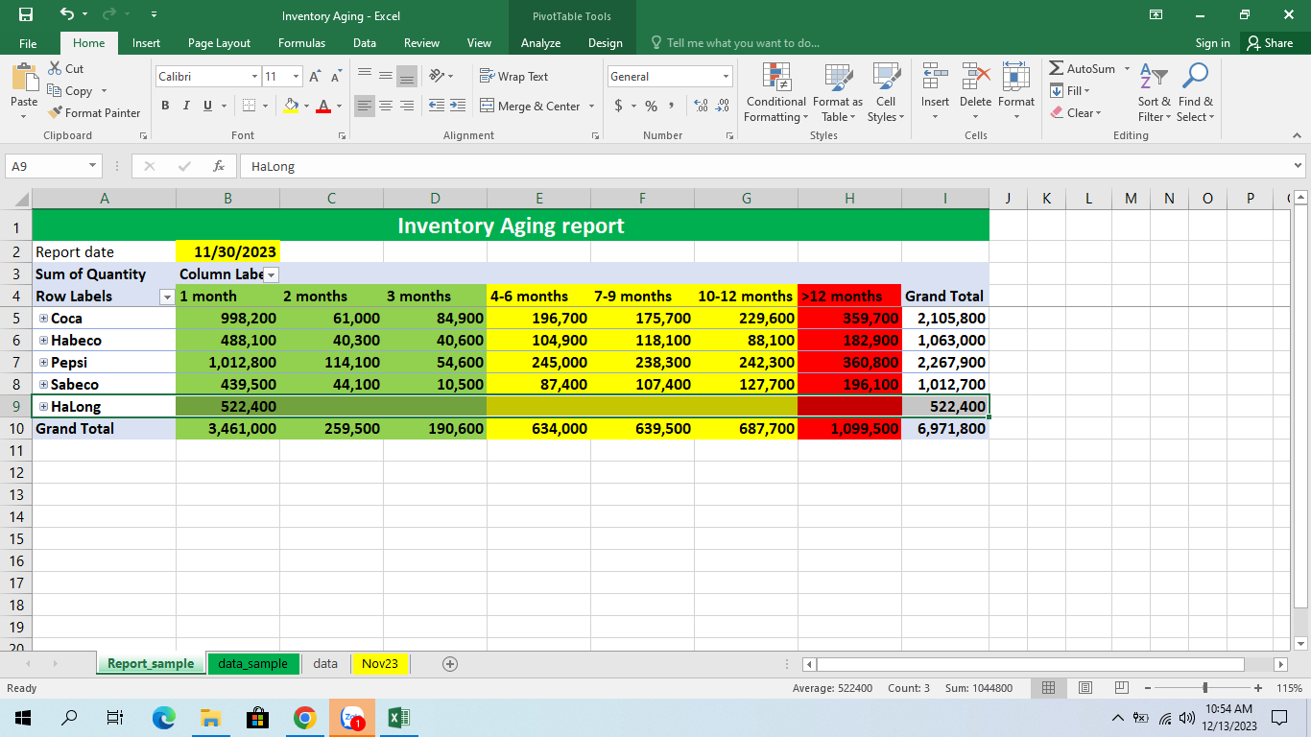Add a new sheet
Screen dimensions: 1311x737
(450, 664)
